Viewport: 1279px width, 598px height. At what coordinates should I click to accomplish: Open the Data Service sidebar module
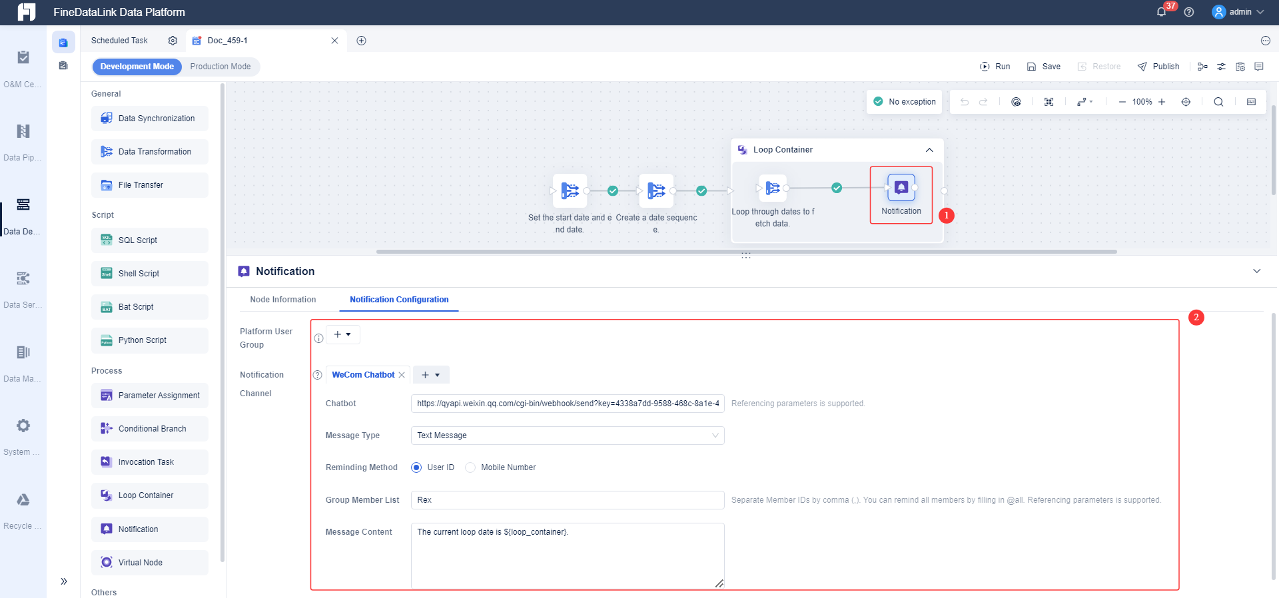[x=23, y=288]
